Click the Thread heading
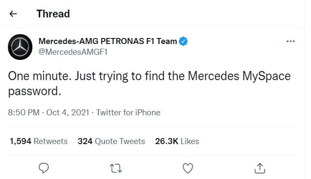The height and width of the screenshot is (179, 311). click(53, 14)
